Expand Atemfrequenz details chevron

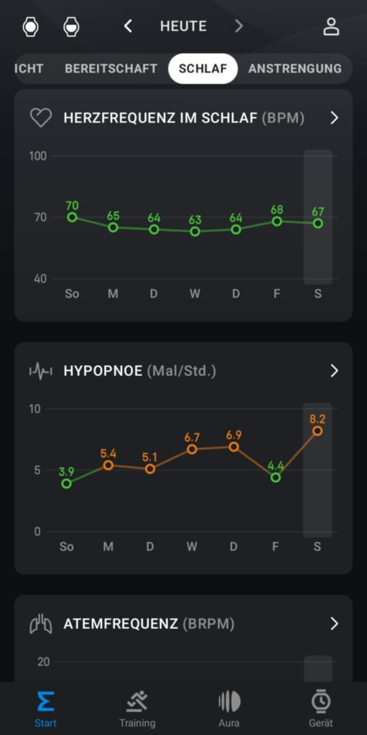click(x=334, y=624)
